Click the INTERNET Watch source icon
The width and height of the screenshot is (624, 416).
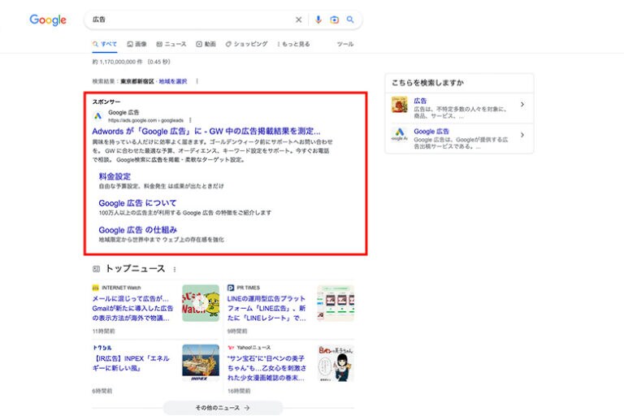(x=95, y=288)
